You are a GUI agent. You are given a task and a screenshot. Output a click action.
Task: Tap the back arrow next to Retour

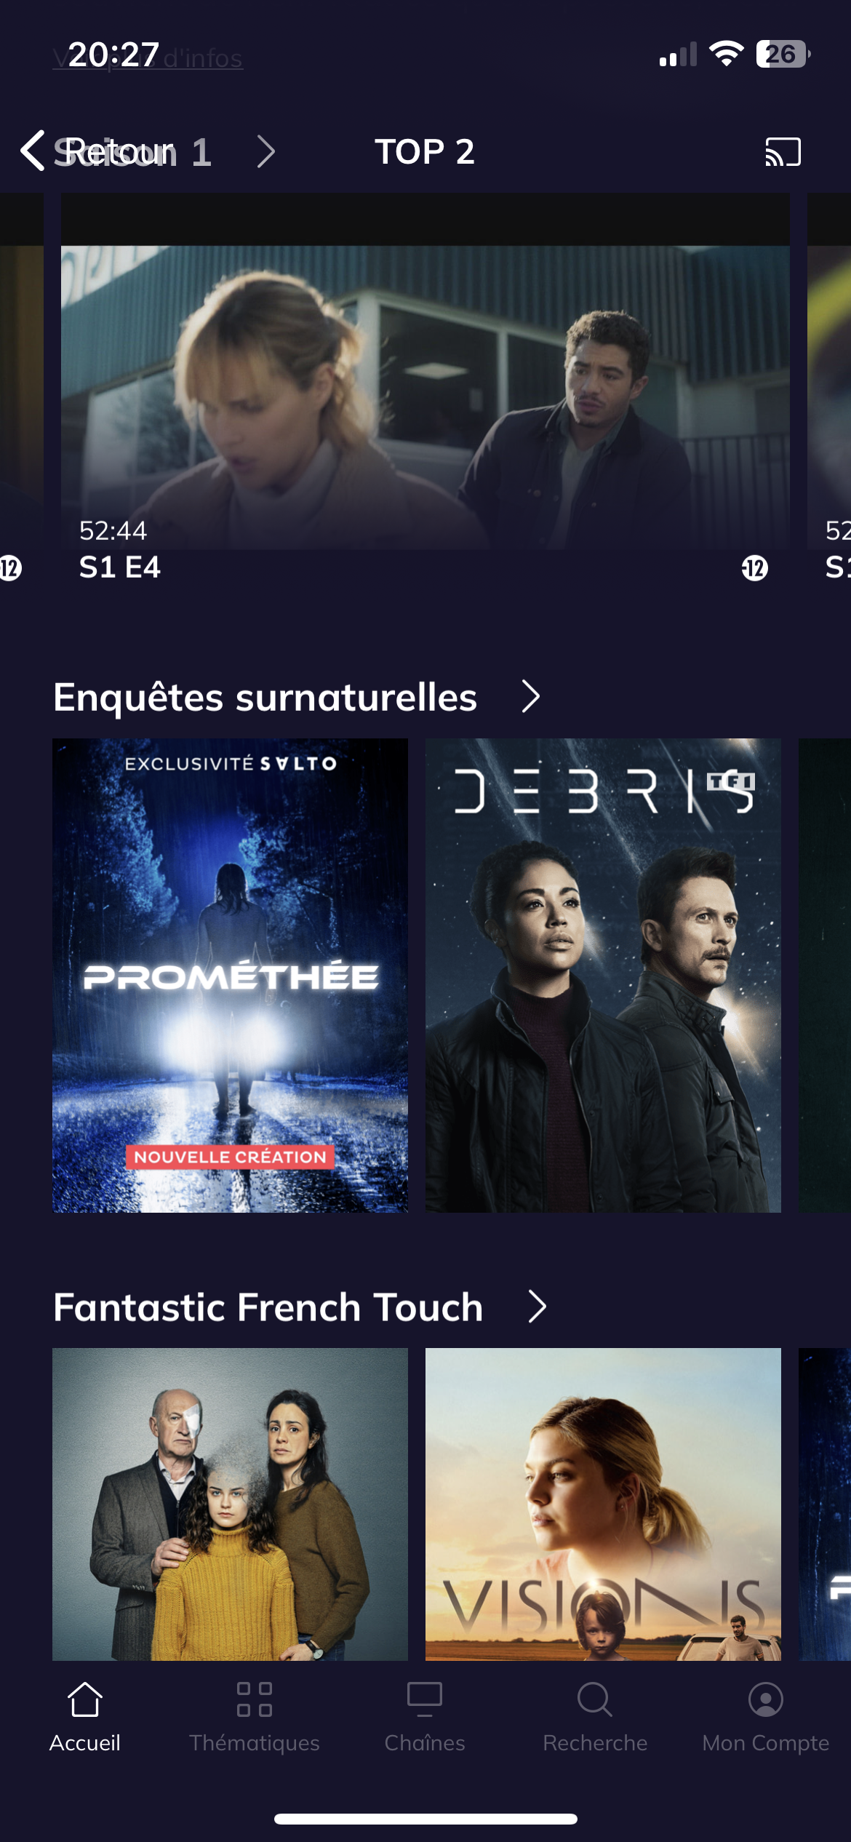(33, 151)
